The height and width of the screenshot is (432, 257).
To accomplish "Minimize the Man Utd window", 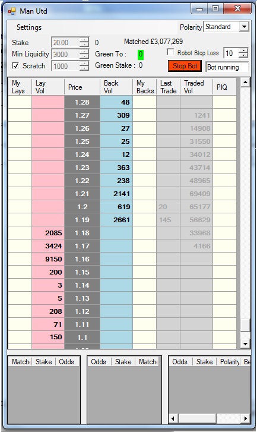I will pyautogui.click(x=199, y=9).
